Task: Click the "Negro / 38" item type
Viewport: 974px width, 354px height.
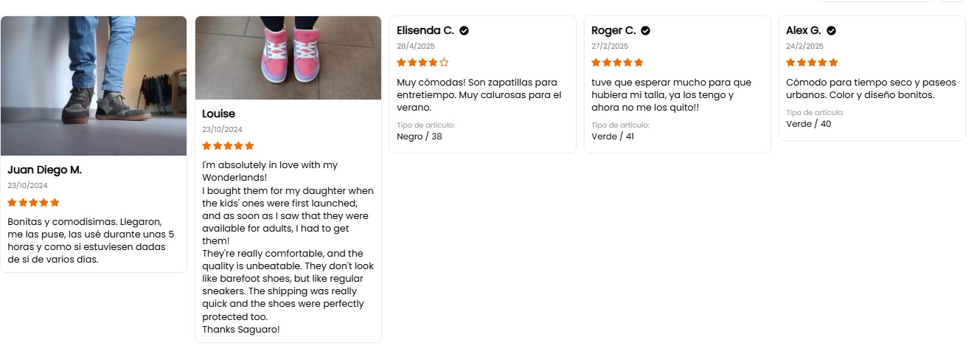Action: (420, 136)
